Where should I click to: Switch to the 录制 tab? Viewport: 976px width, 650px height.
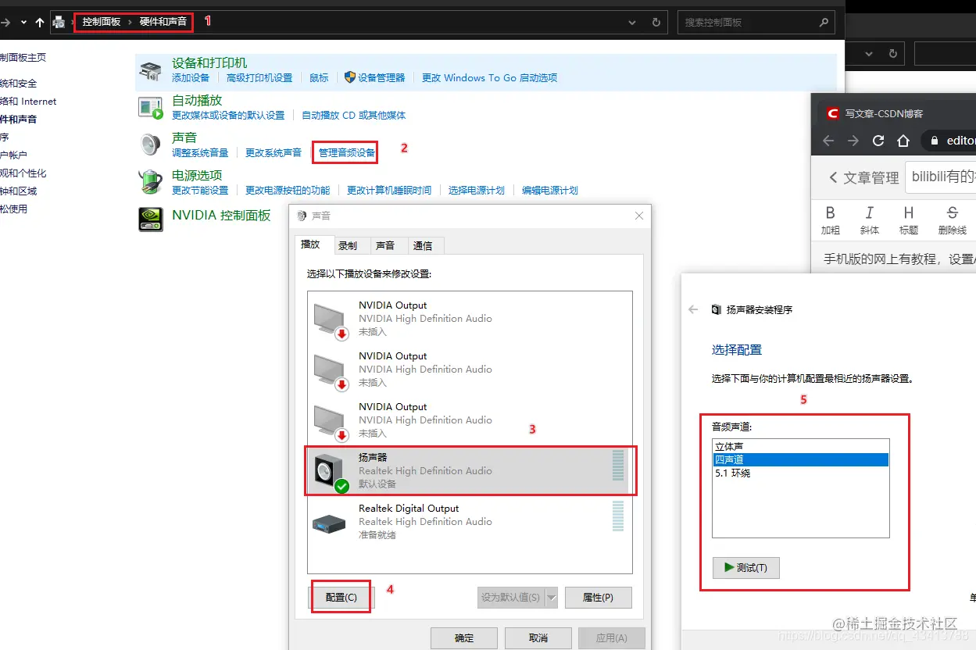tap(348, 245)
